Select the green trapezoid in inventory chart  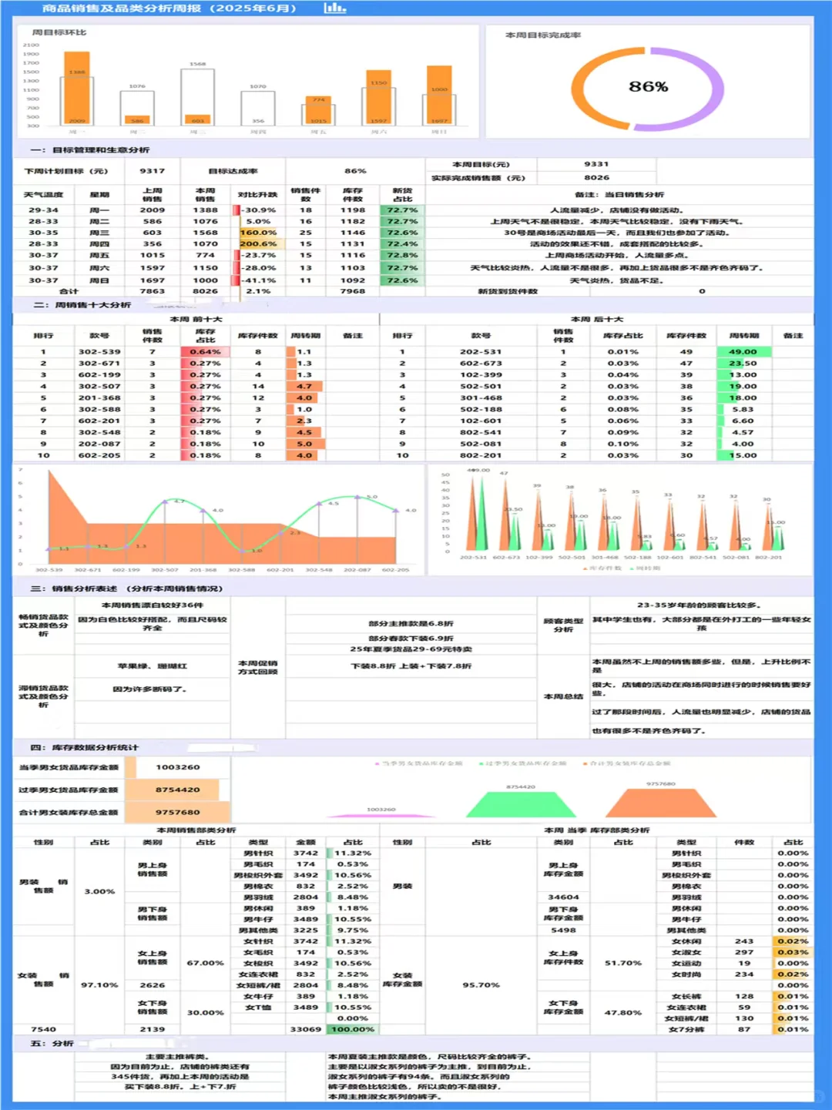[x=521, y=804]
